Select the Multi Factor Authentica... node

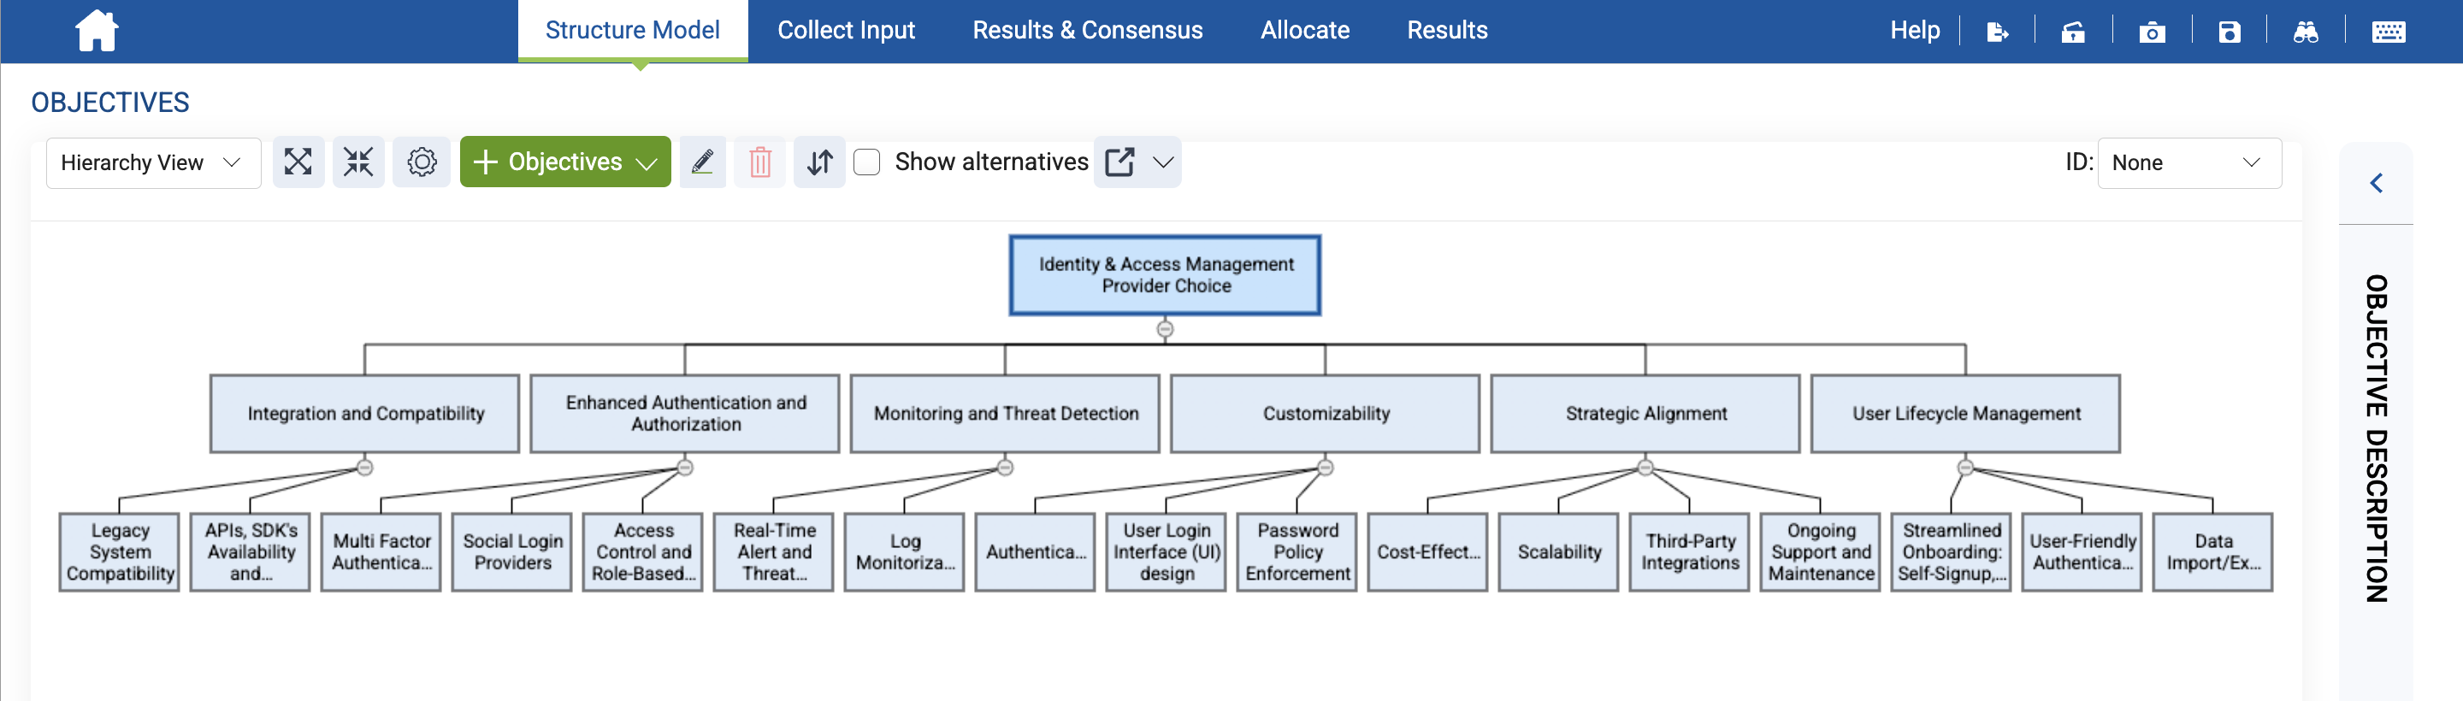[x=381, y=551]
